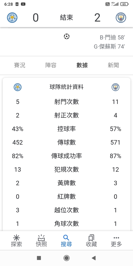Tap the G·傑蘇斯 74' goal entry
This screenshot has width=133, height=266.
tap(109, 46)
